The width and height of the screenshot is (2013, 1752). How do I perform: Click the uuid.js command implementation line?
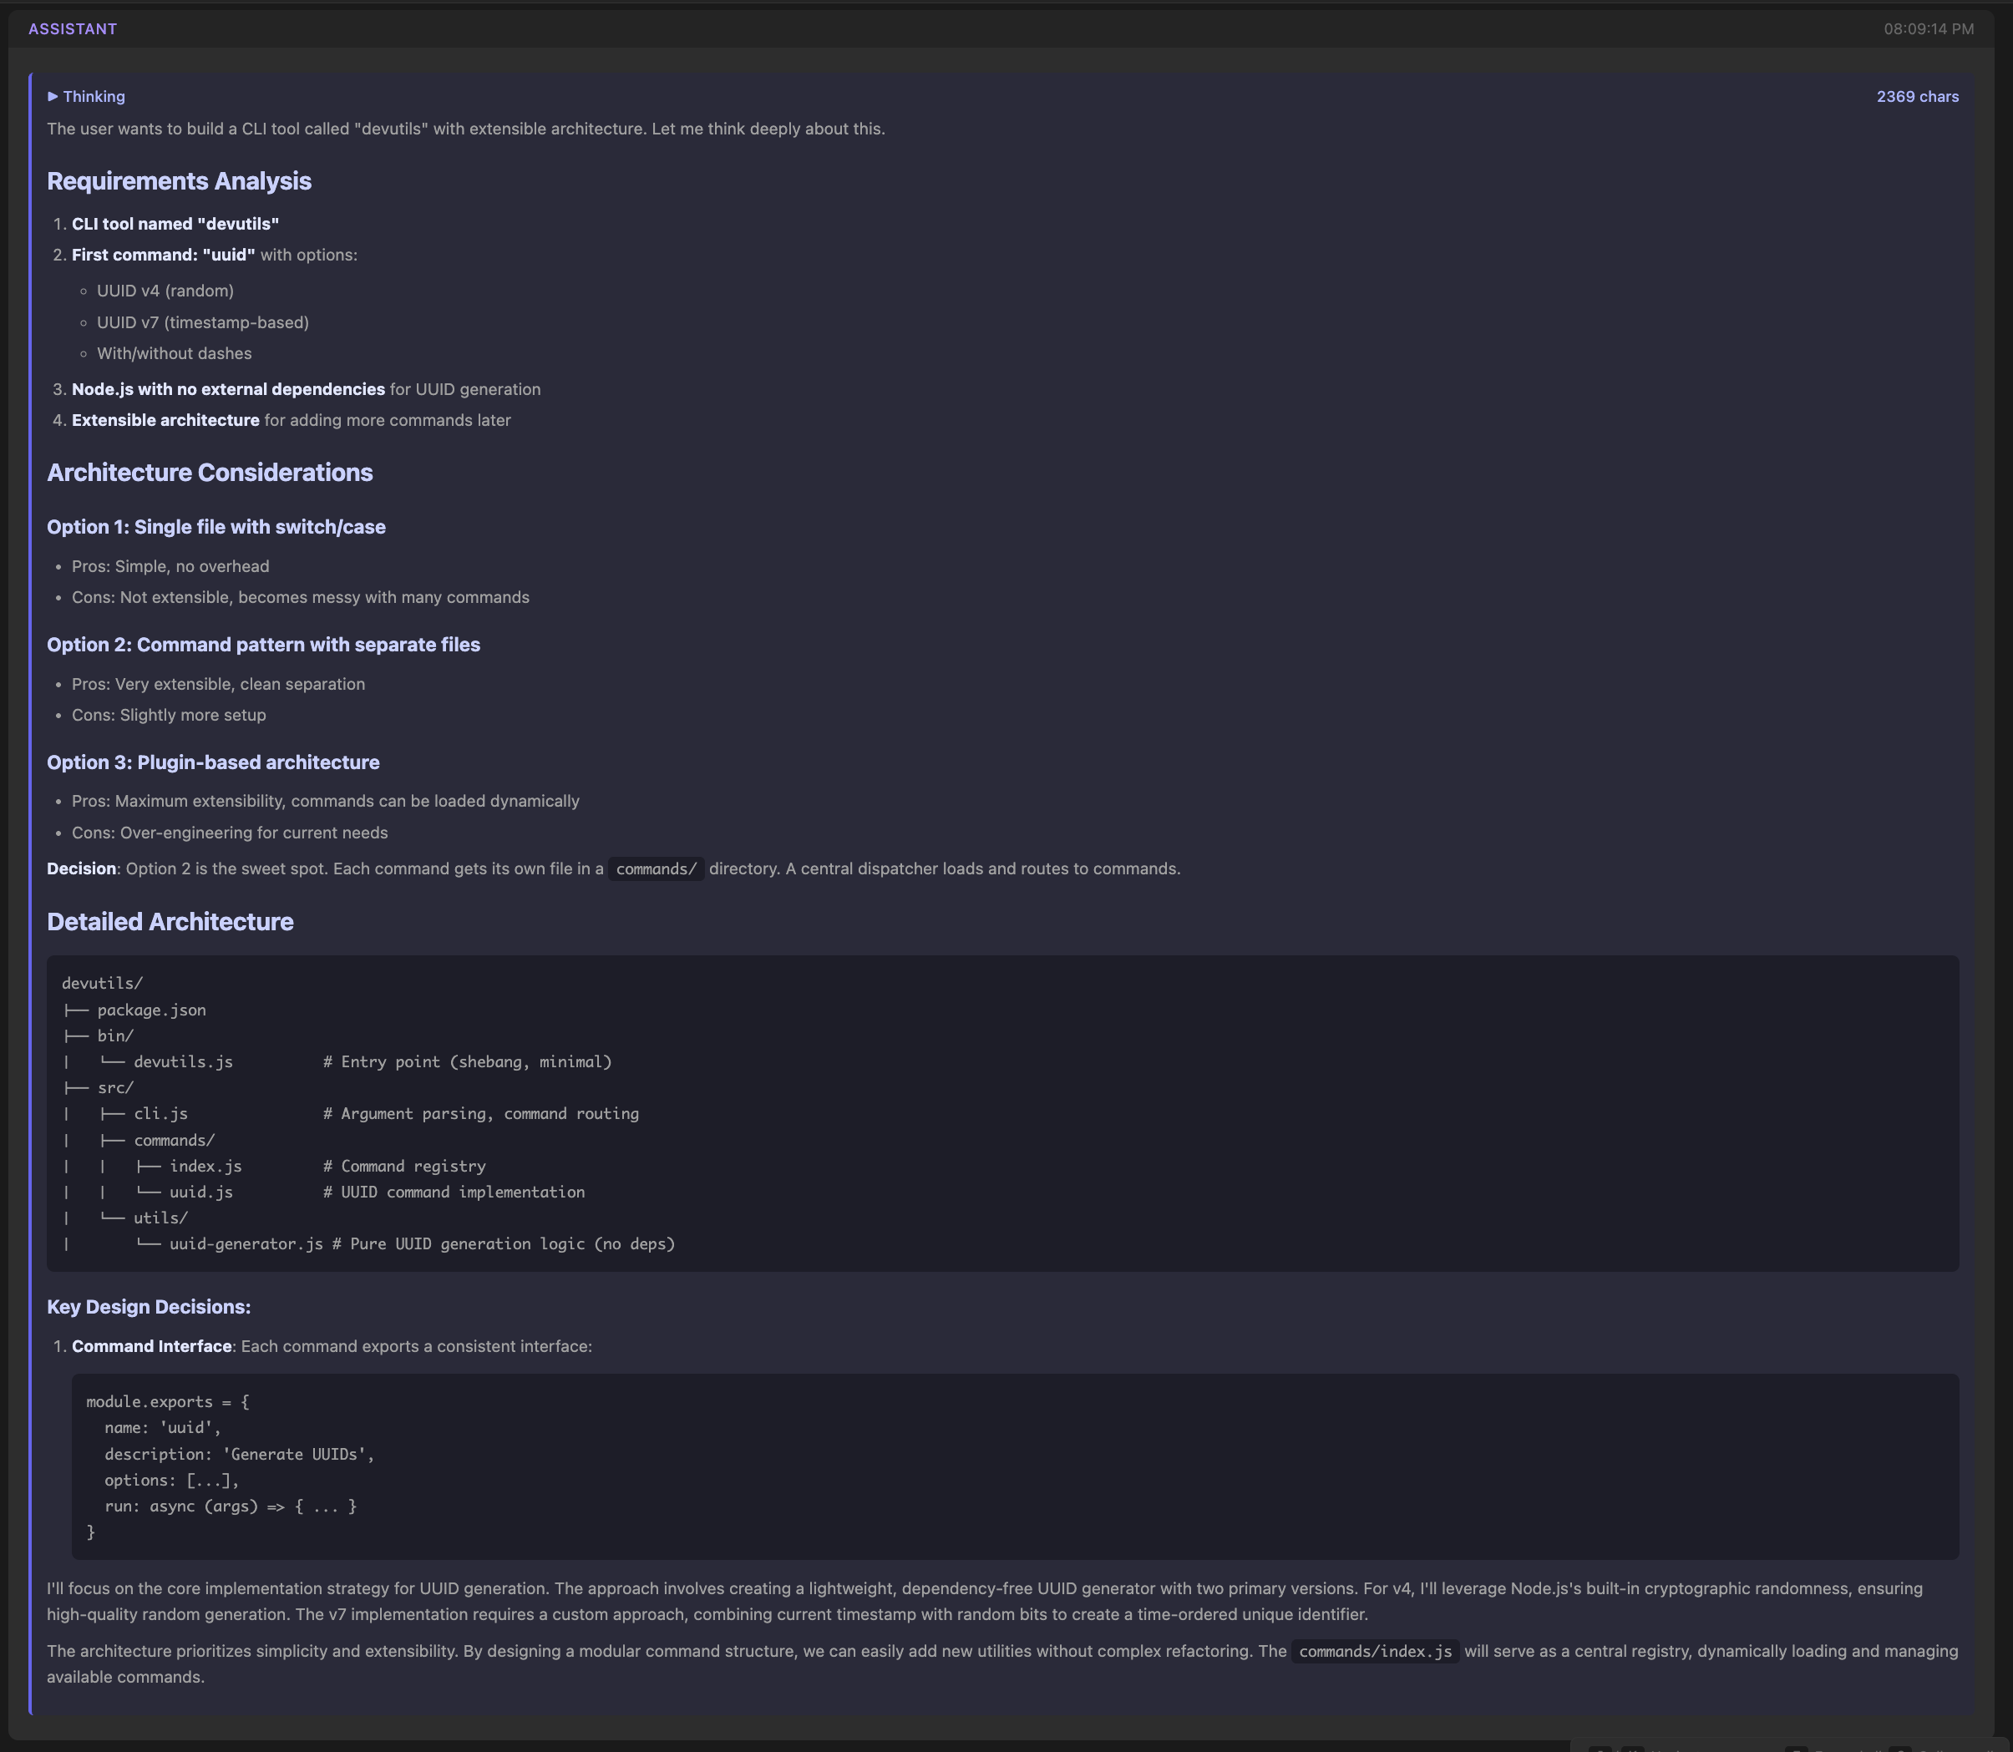(x=200, y=1191)
